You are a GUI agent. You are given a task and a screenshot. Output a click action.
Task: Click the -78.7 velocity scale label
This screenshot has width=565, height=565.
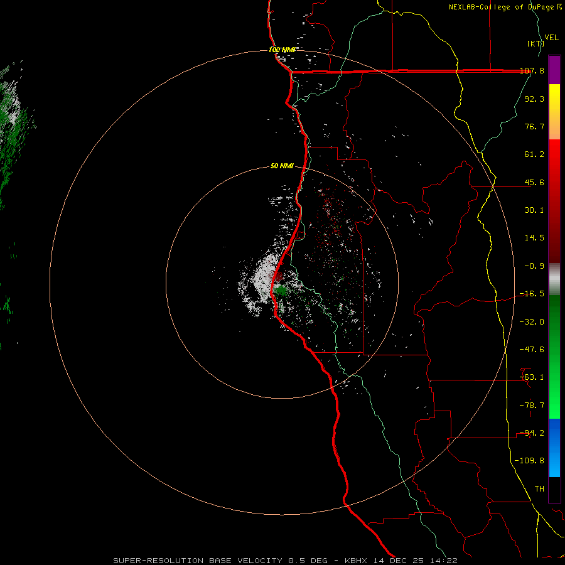pos(532,406)
